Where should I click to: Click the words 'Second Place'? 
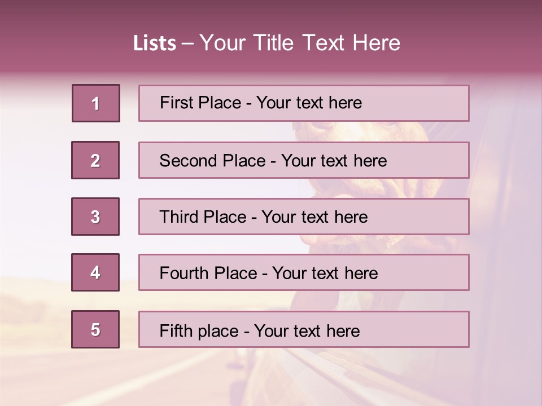pyautogui.click(x=212, y=161)
